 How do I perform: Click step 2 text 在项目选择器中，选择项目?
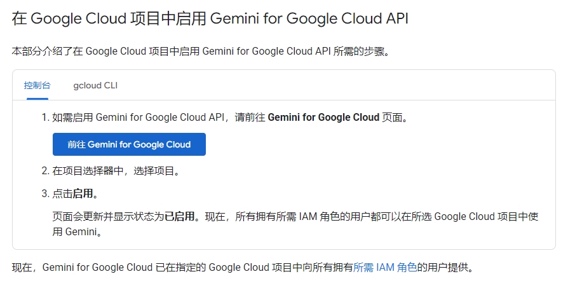click(116, 170)
